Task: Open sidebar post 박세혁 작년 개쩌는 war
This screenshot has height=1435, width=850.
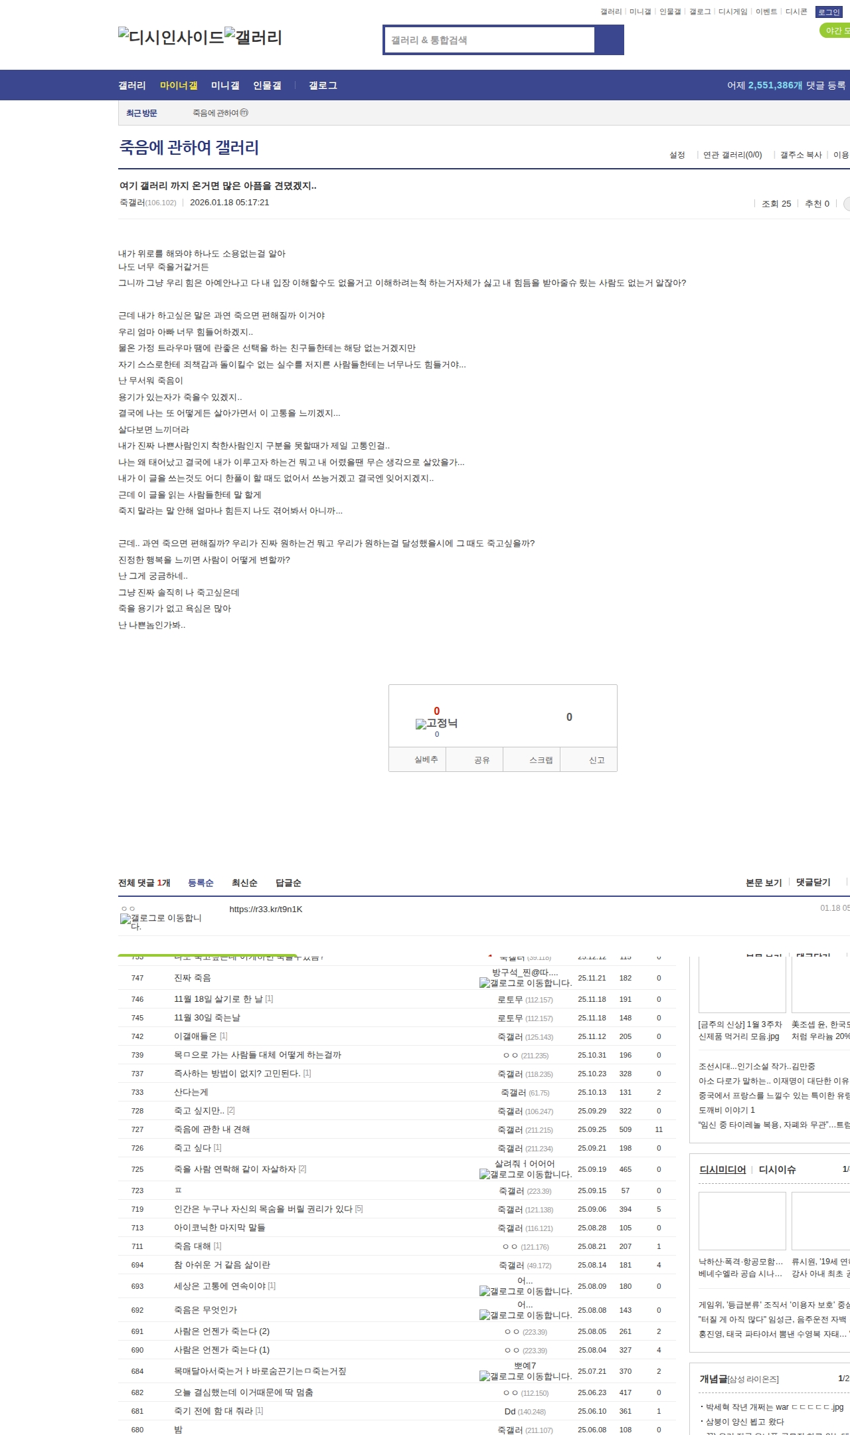Action: click(774, 1407)
